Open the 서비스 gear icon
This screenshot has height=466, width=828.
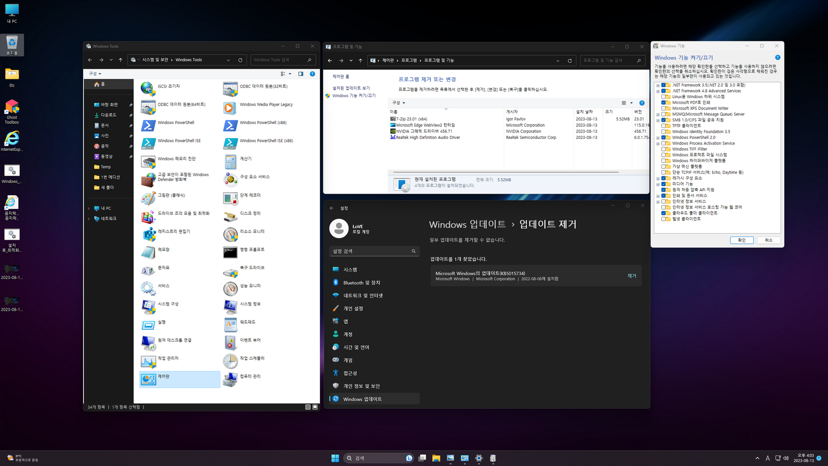click(148, 288)
